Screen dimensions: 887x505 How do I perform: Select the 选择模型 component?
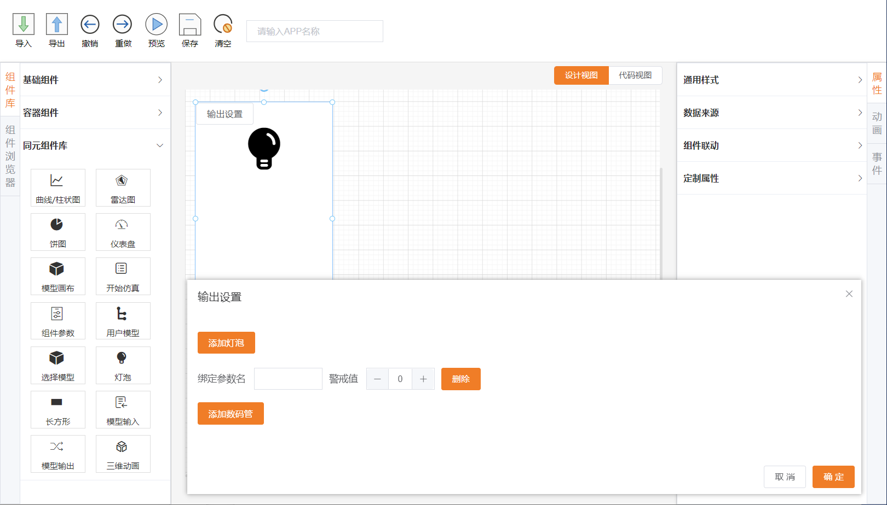click(58, 365)
